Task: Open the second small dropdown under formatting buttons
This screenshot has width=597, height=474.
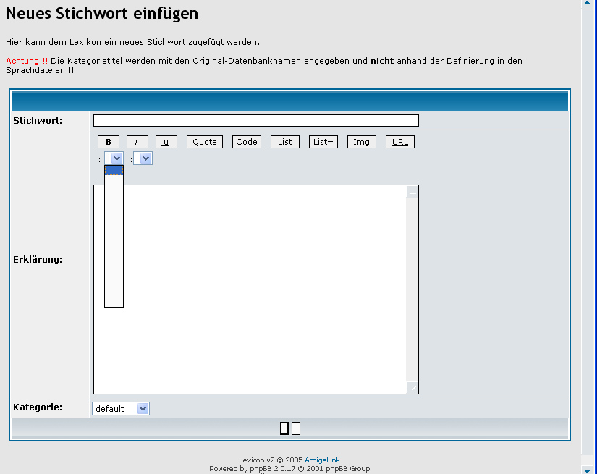Action: click(143, 158)
